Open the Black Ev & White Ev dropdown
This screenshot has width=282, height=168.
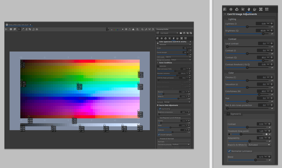(x=259, y=145)
